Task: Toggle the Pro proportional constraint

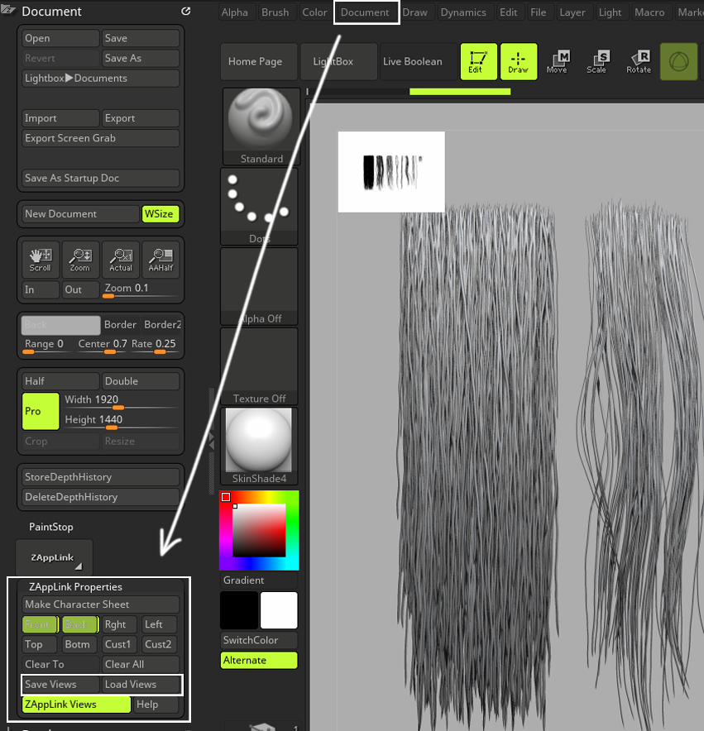Action: tap(41, 411)
